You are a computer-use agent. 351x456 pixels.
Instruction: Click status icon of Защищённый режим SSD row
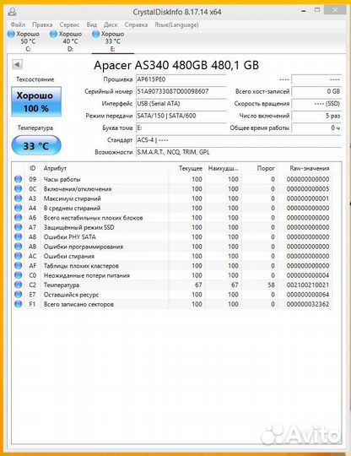tap(18, 227)
